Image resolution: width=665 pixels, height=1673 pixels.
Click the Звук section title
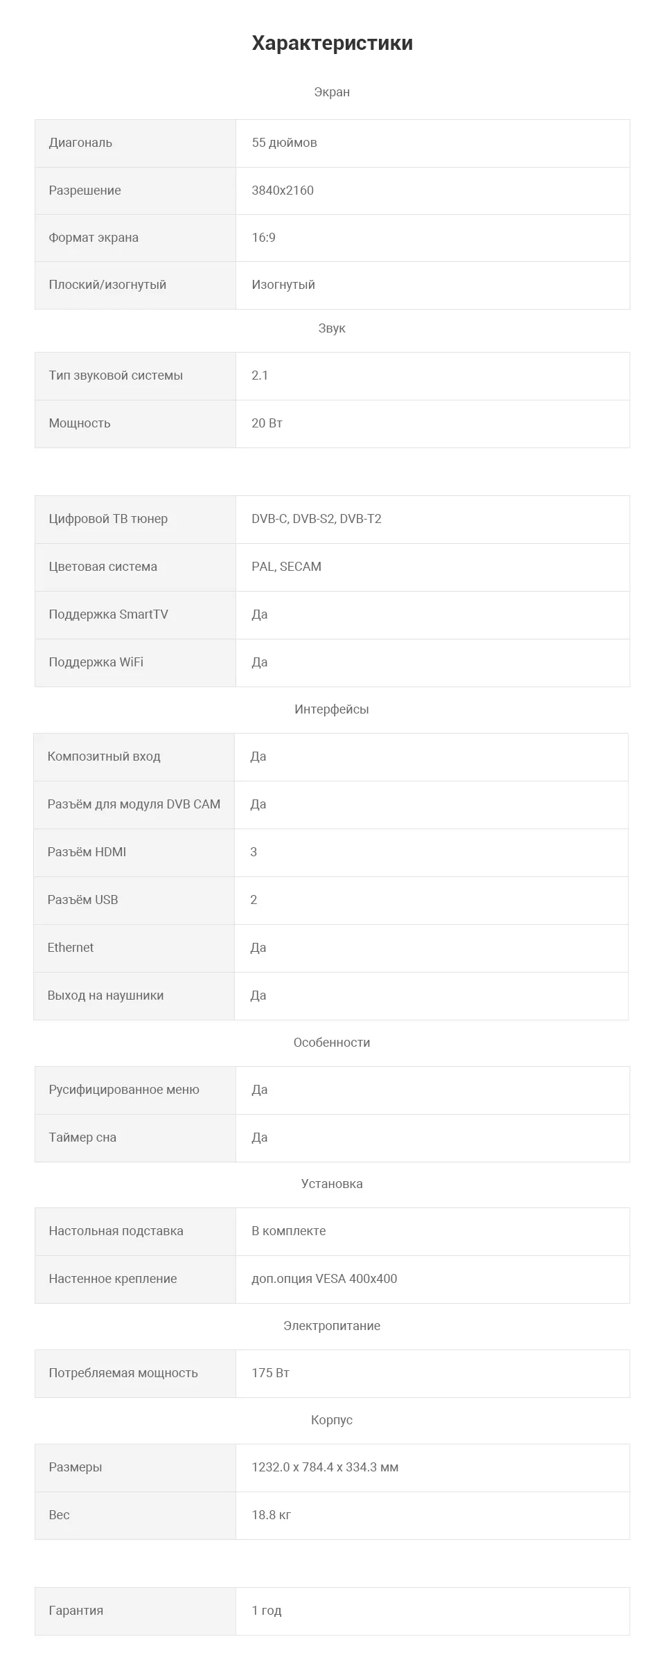click(x=332, y=328)
